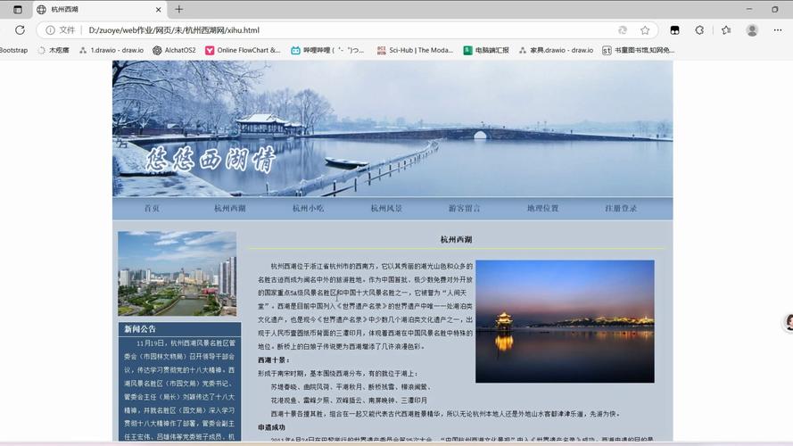Screen dimensions: 793x446
Task: Select the 杭州西湖 browser tab
Action: [99, 9]
